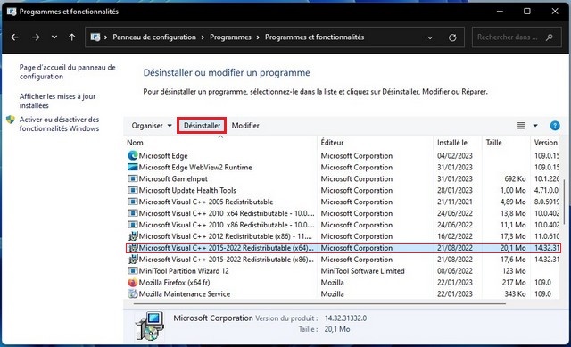The image size is (571, 347).
Task: Open Programmes breadcrumb segment
Action: click(x=230, y=37)
